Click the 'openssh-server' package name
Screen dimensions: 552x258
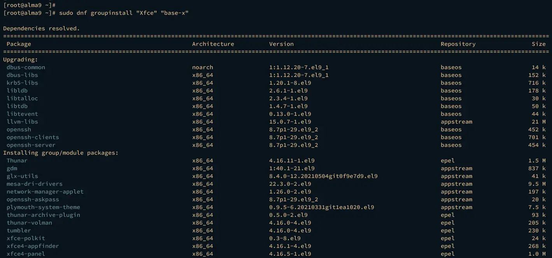(x=31, y=145)
